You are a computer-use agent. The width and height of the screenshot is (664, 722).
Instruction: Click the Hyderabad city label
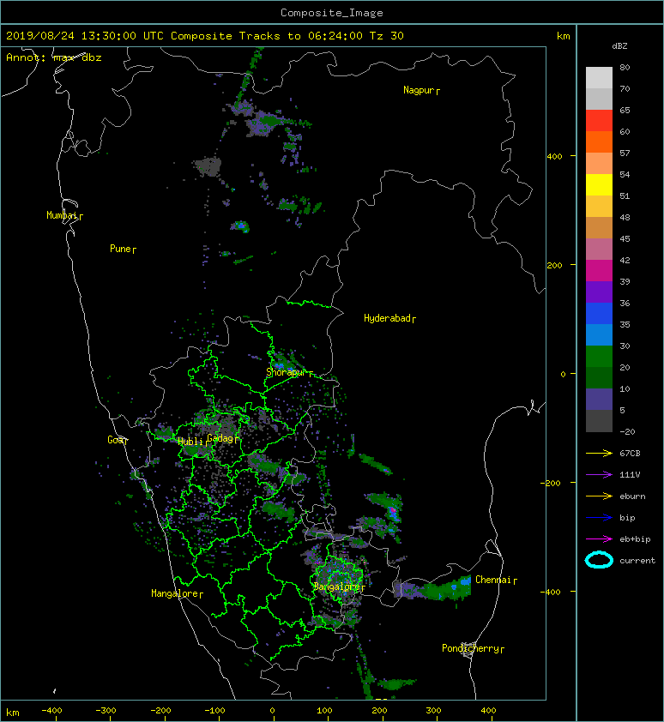[x=387, y=318]
